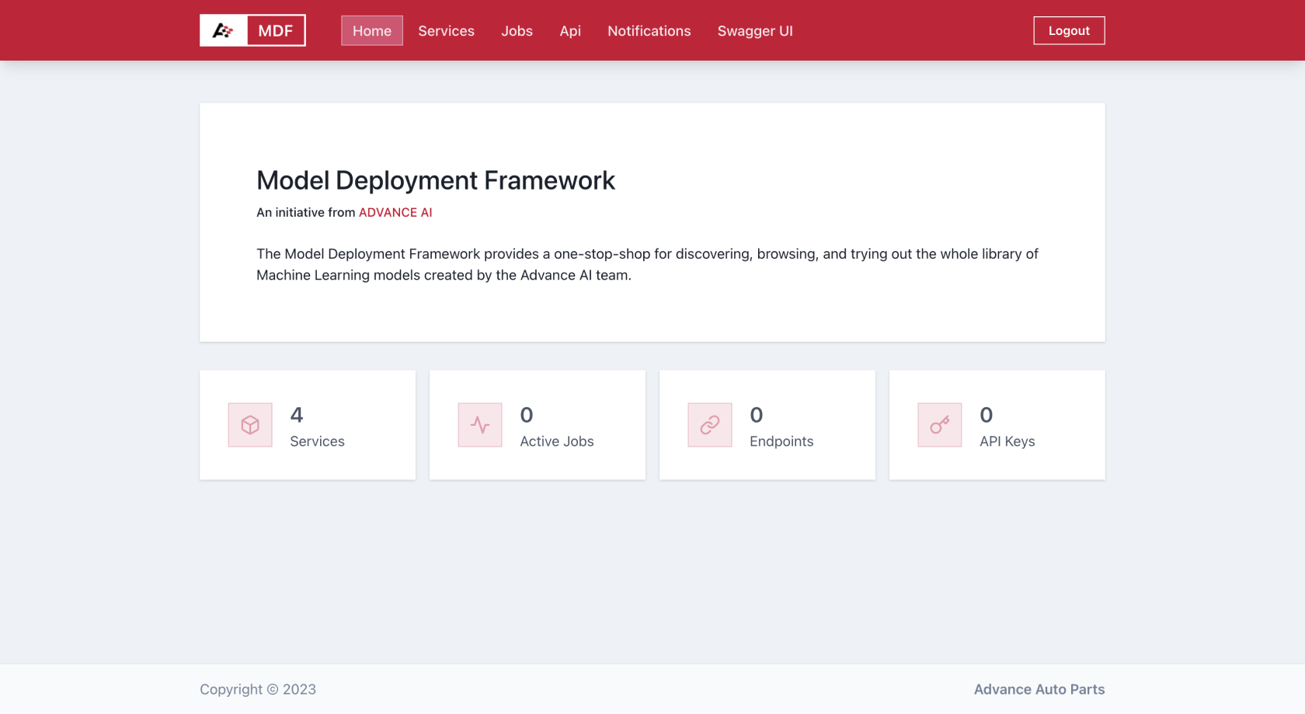Open Swagger UI from the navbar
The image size is (1305, 714).
point(755,30)
